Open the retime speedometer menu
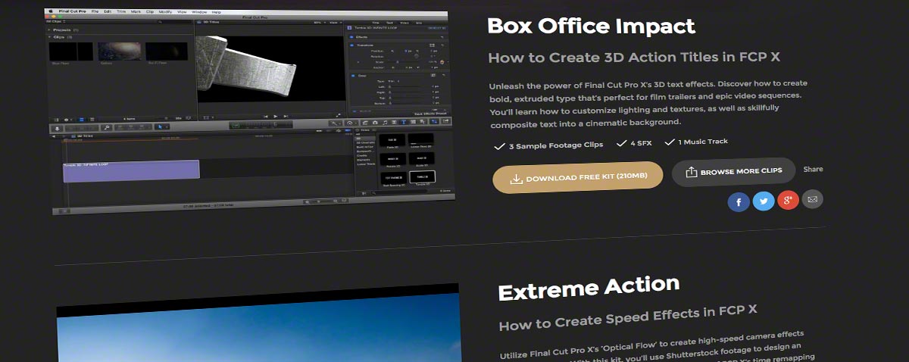 click(351, 123)
